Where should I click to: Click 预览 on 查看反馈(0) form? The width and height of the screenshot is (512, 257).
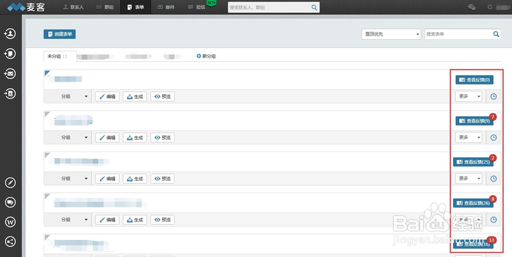pos(162,97)
